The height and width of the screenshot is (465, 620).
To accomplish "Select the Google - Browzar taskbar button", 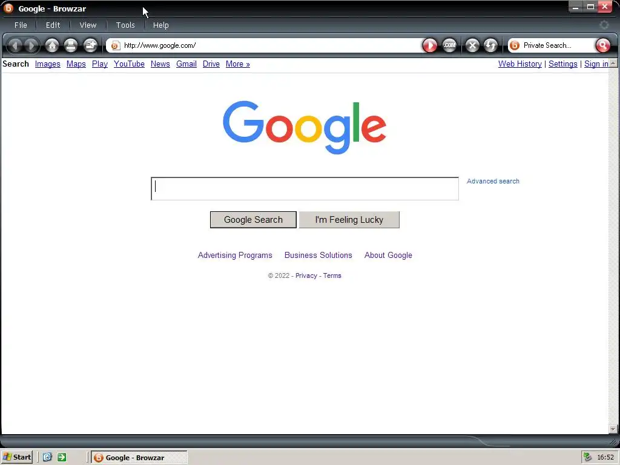I will pos(139,458).
